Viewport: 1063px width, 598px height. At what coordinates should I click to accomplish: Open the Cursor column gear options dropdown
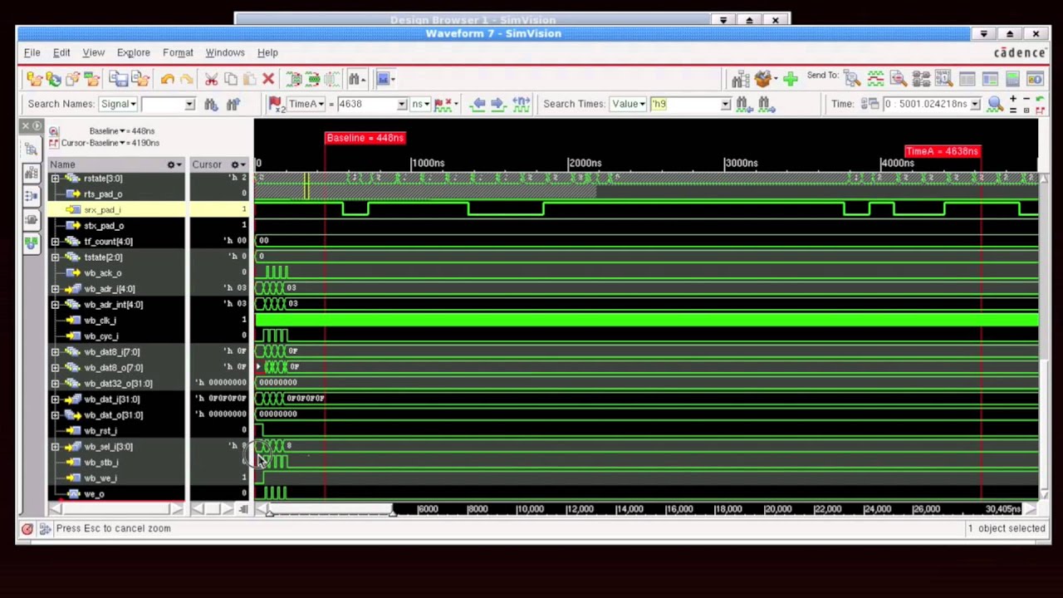[x=238, y=164]
